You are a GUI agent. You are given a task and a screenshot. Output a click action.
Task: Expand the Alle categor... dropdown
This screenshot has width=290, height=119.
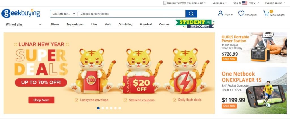point(64,14)
